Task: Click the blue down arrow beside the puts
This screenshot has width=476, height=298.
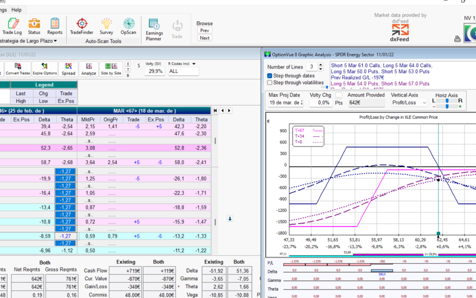Action: (230, 219)
